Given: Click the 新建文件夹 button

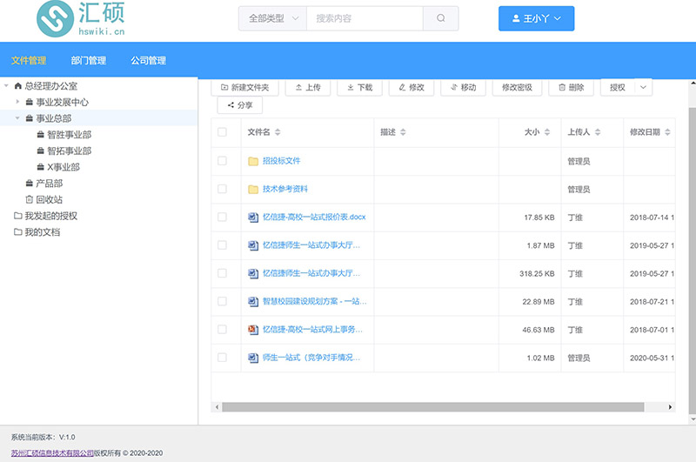Looking at the screenshot, I should tap(245, 87).
